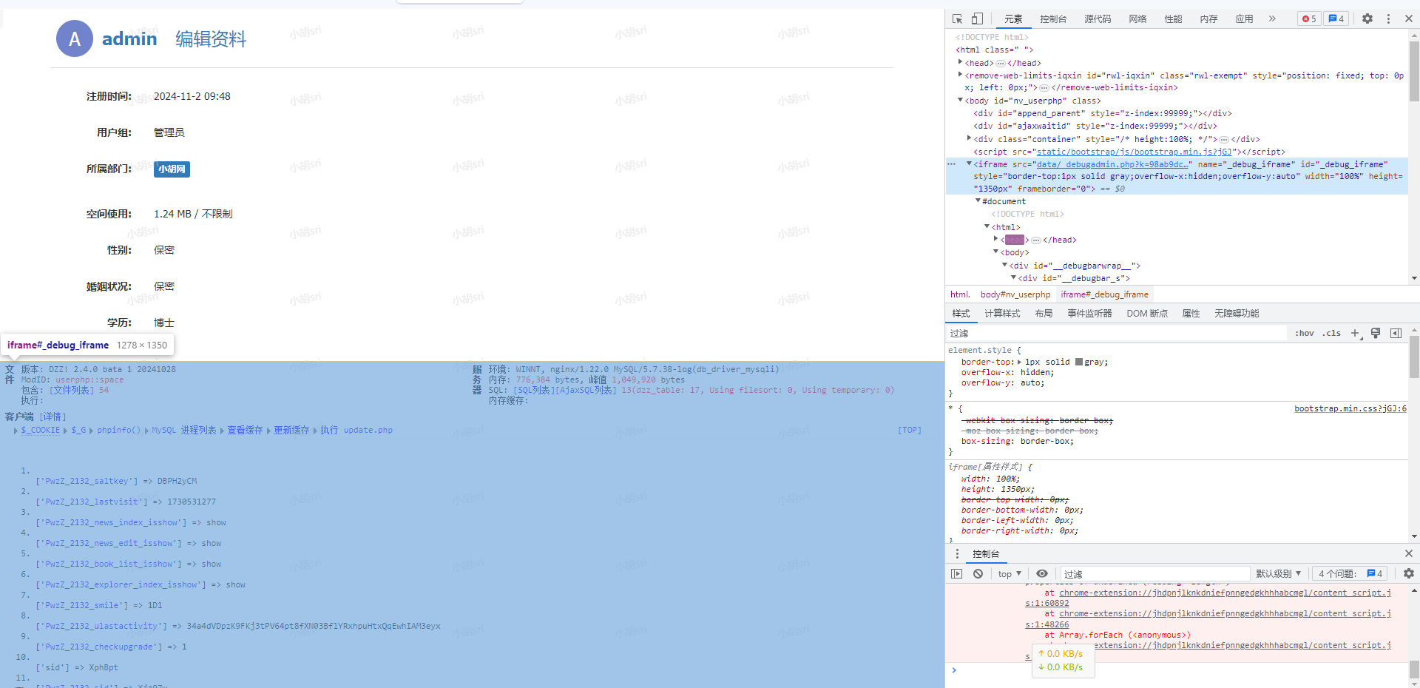Click the elements tree scrollbar thumb
This screenshot has width=1420, height=688.
pyautogui.click(x=1414, y=71)
